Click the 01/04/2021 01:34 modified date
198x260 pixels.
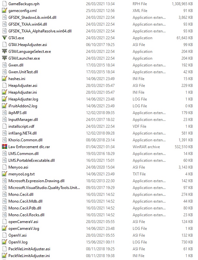100,147
